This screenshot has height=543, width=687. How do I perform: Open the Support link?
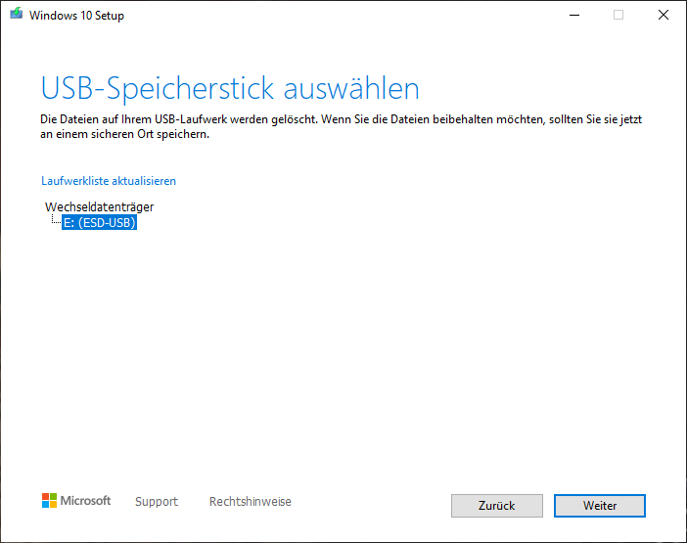[157, 502]
